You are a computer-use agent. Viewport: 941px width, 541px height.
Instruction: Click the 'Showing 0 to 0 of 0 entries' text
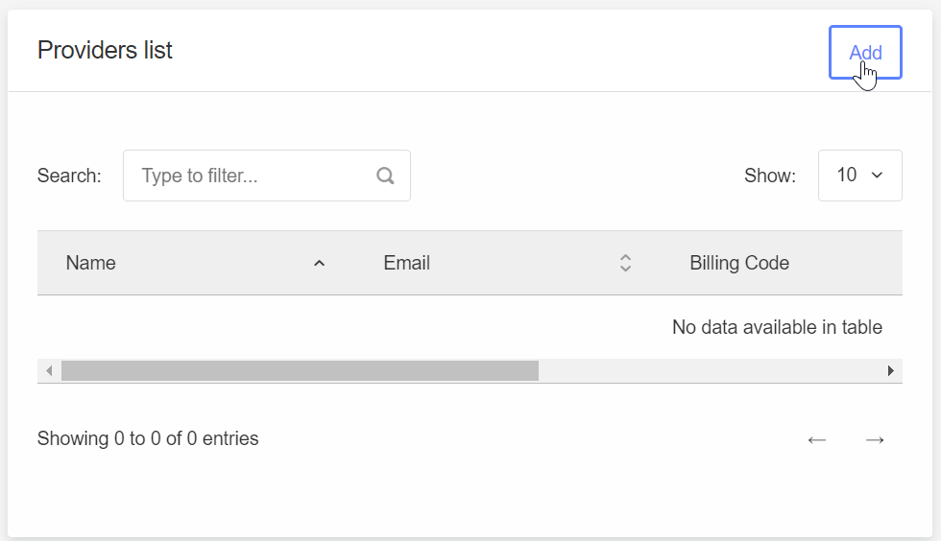tap(148, 438)
